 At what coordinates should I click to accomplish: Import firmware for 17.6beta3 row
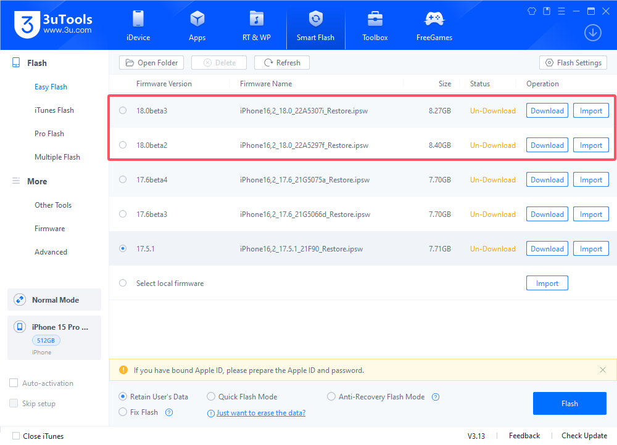tap(591, 214)
